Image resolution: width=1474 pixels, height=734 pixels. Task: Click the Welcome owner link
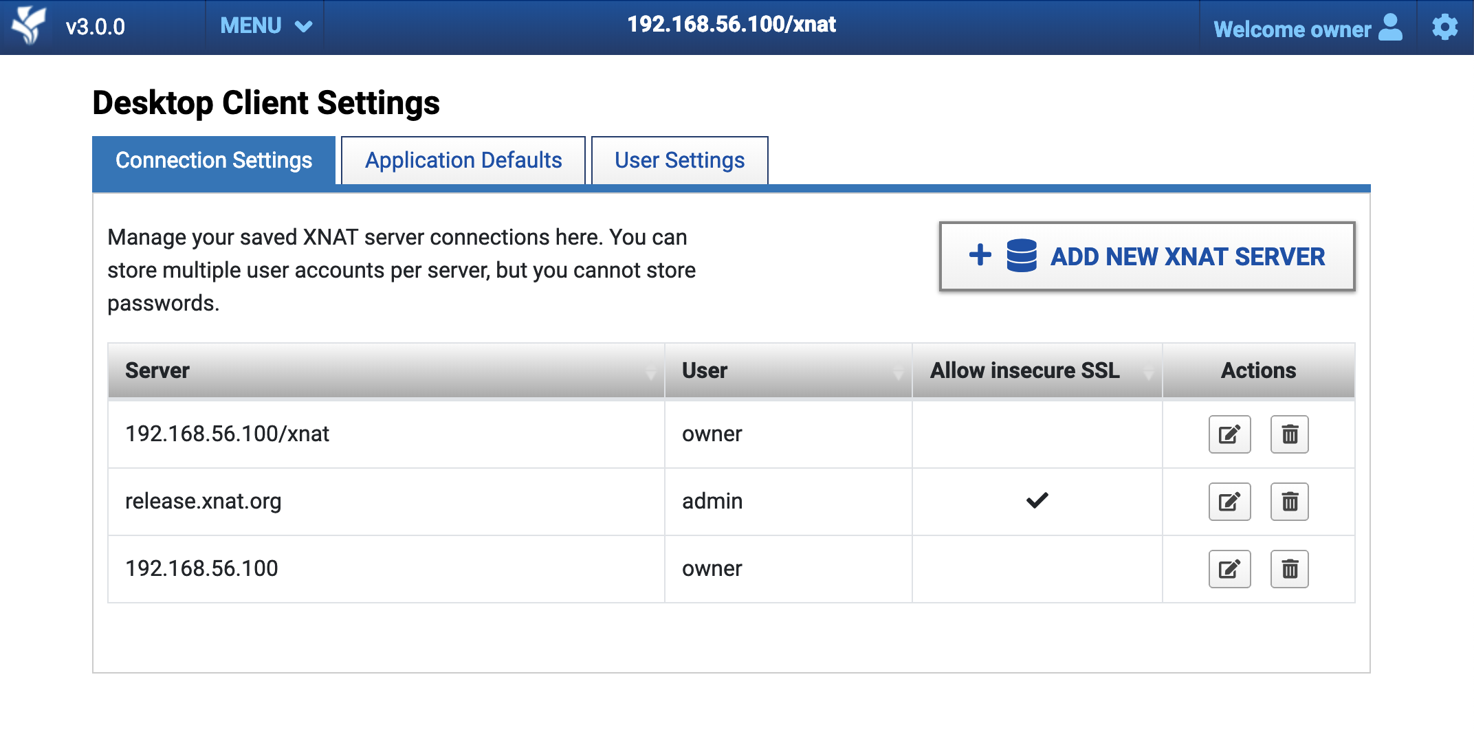pyautogui.click(x=1292, y=29)
